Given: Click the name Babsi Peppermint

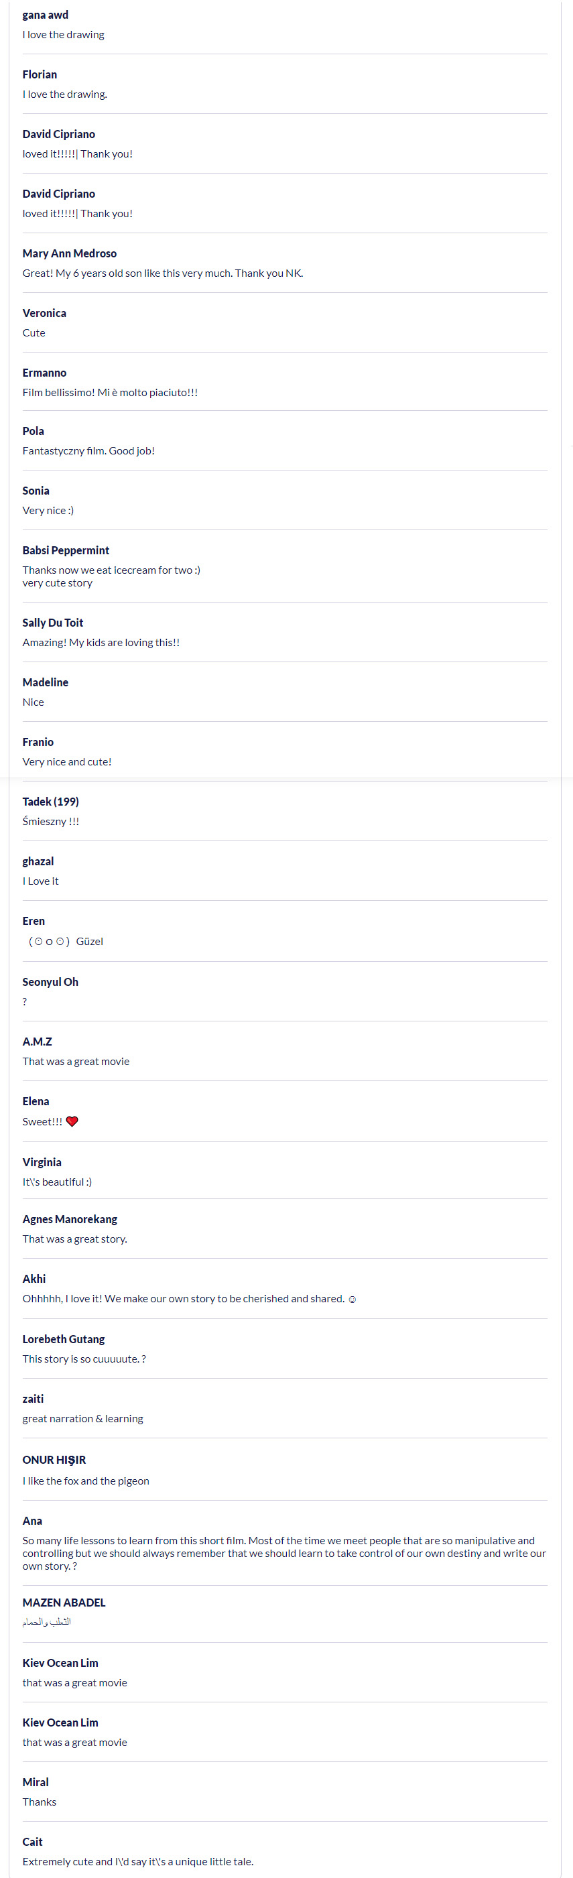Looking at the screenshot, I should tap(66, 550).
